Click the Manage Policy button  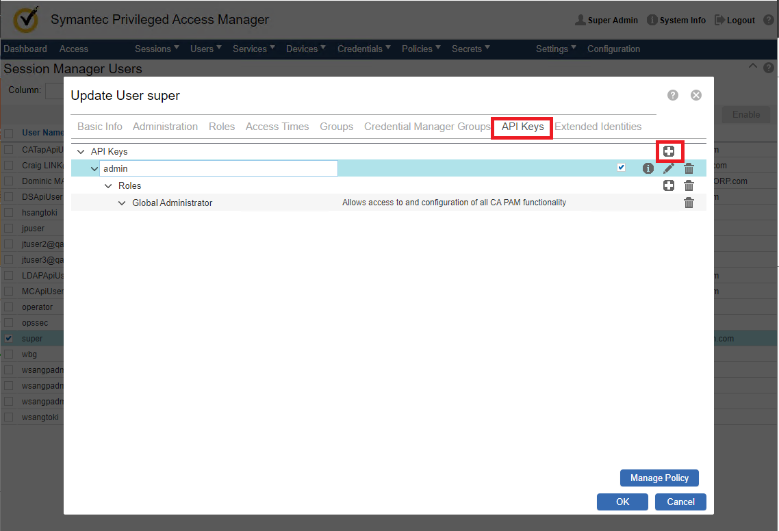[659, 478]
